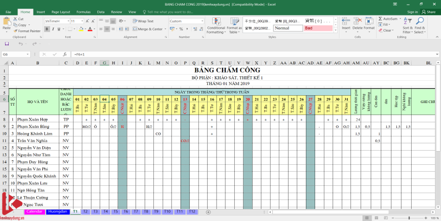Open the font name dropdown
This screenshot has height=221, width=441.
point(67,22)
